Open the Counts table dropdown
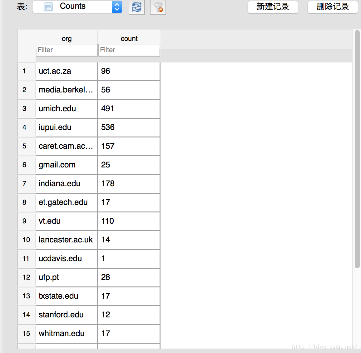This screenshot has width=361, height=353. click(77, 7)
